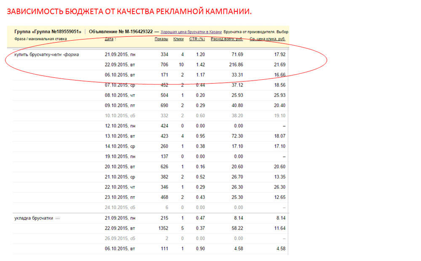421x261 pixels.
Task: Click the 216.86 expense value
Action: pyautogui.click(x=236, y=65)
